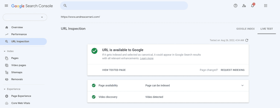Click the green check beside URL is available

94,51
